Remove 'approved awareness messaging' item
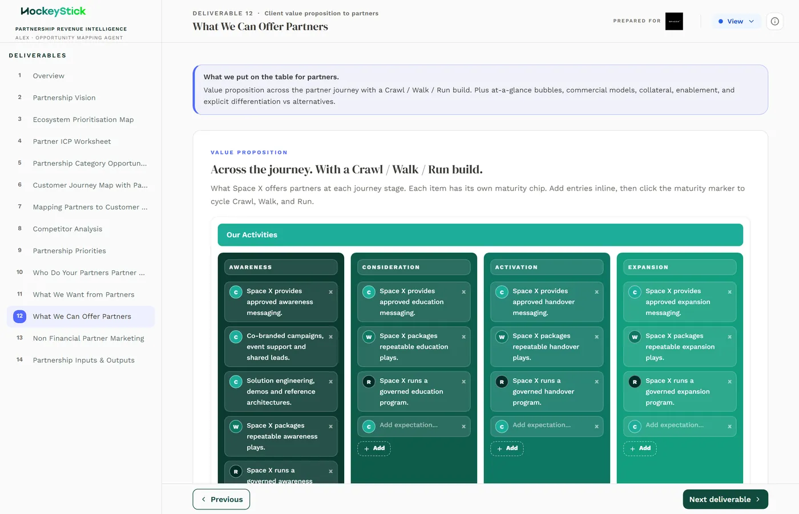This screenshot has height=514, width=799. pos(330,292)
